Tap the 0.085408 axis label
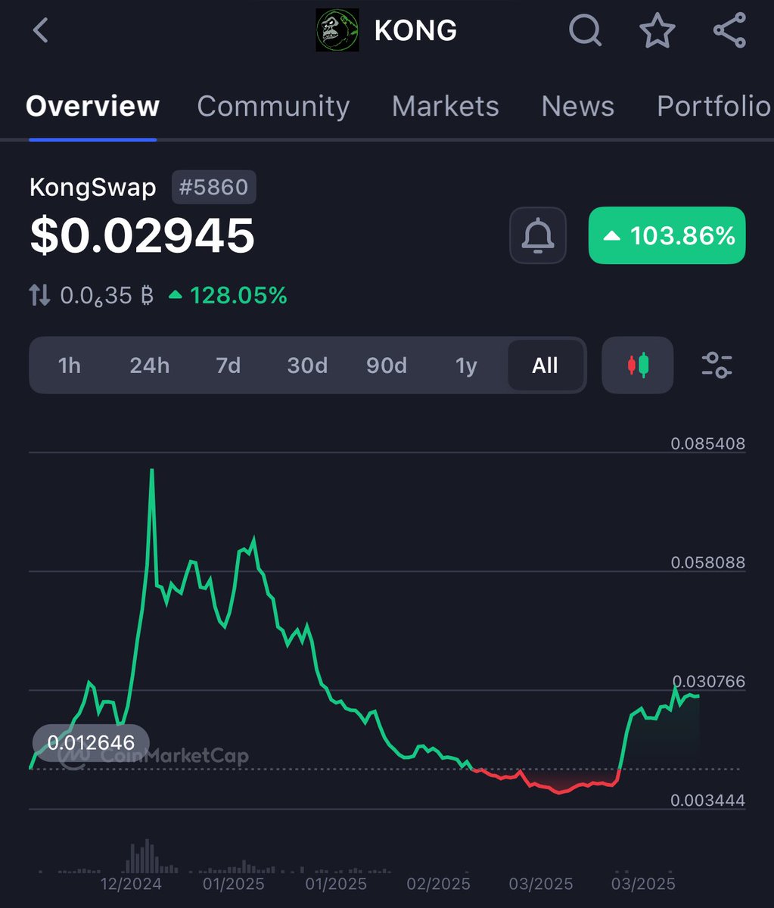The height and width of the screenshot is (908, 774). (x=707, y=443)
